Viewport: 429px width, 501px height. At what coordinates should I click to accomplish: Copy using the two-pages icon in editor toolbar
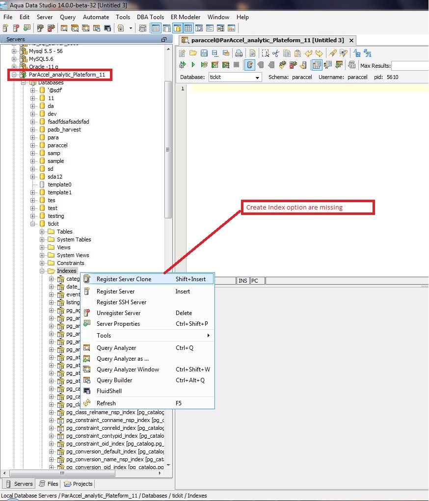point(287,53)
